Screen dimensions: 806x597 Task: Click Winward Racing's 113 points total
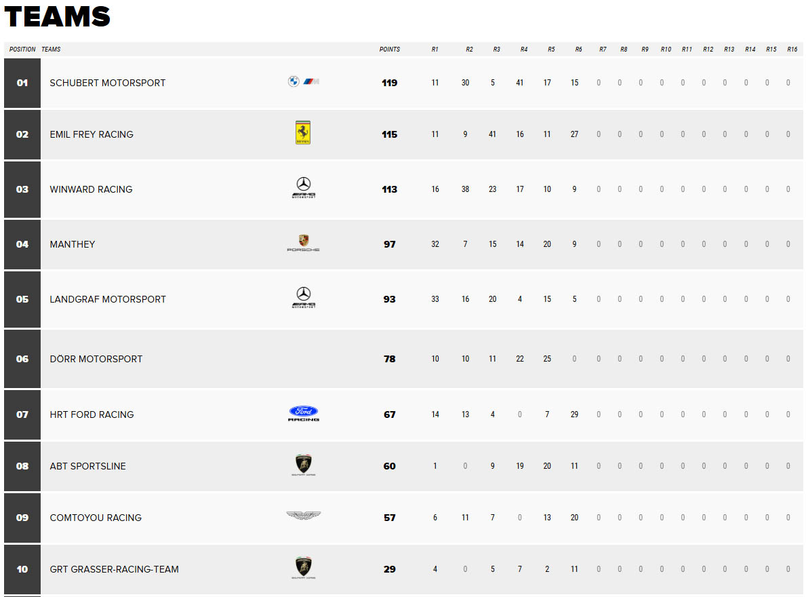[390, 189]
